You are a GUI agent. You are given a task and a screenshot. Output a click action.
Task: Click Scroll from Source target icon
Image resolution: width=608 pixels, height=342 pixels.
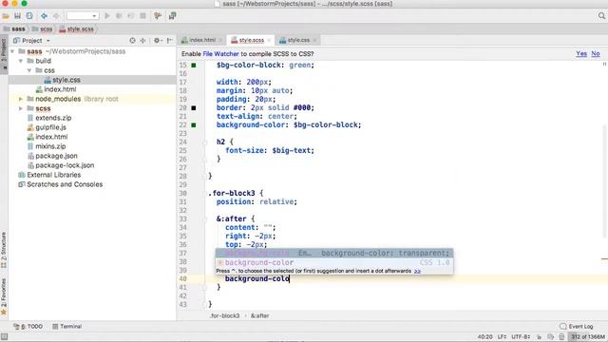[x=133, y=40]
